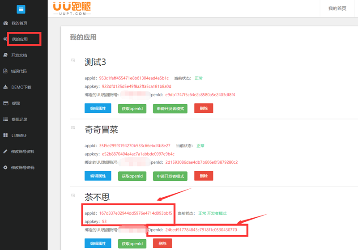Click the 茶不思 app title
358x250 pixels.
97,197
